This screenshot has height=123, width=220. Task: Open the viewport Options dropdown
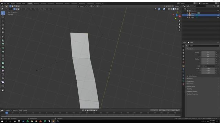pos(177,6)
